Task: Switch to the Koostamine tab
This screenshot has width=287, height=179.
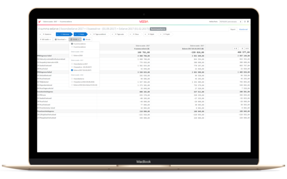Action: pos(243,30)
